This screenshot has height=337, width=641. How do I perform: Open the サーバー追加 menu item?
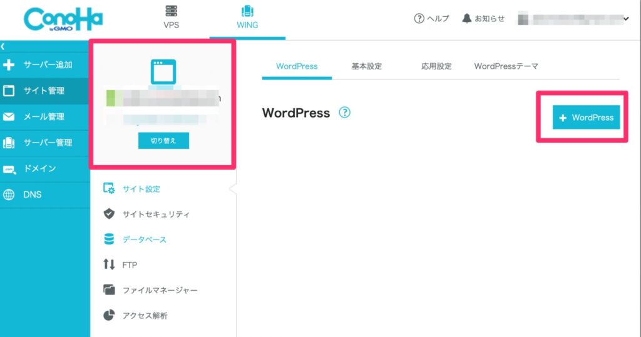tap(44, 64)
